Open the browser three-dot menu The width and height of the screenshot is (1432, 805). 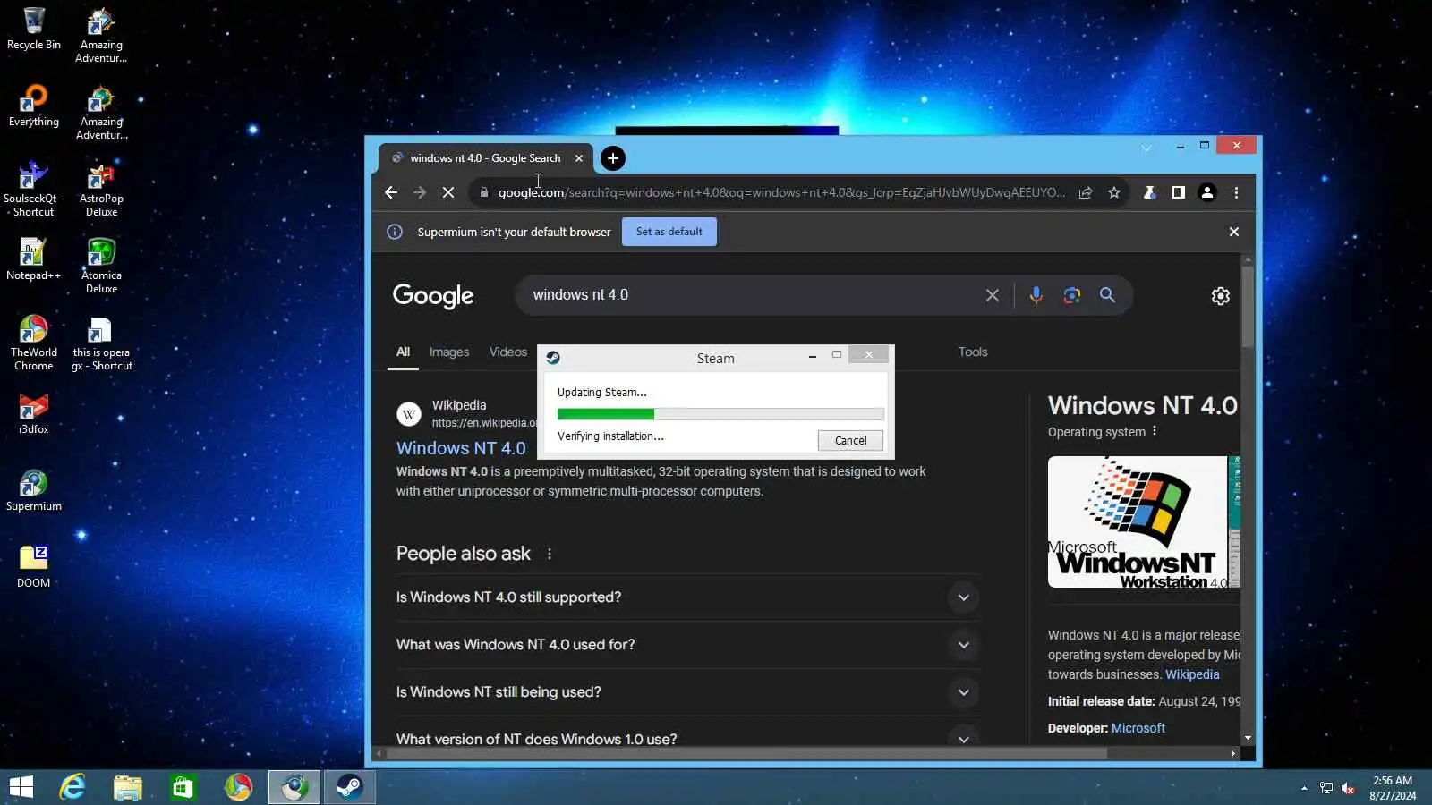point(1237,192)
